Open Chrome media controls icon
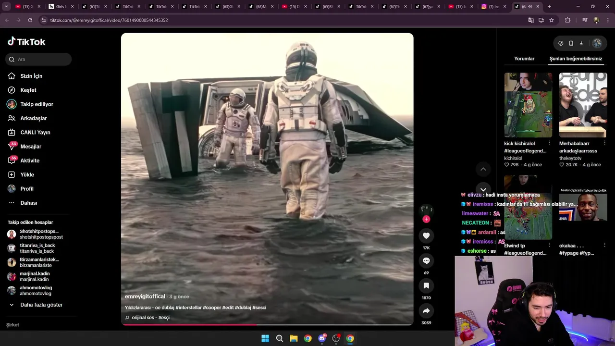 pyautogui.click(x=585, y=20)
